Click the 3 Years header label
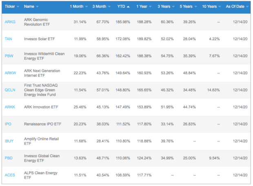Image resolution: width=253 pixels, height=186 pixels. tap(164, 6)
